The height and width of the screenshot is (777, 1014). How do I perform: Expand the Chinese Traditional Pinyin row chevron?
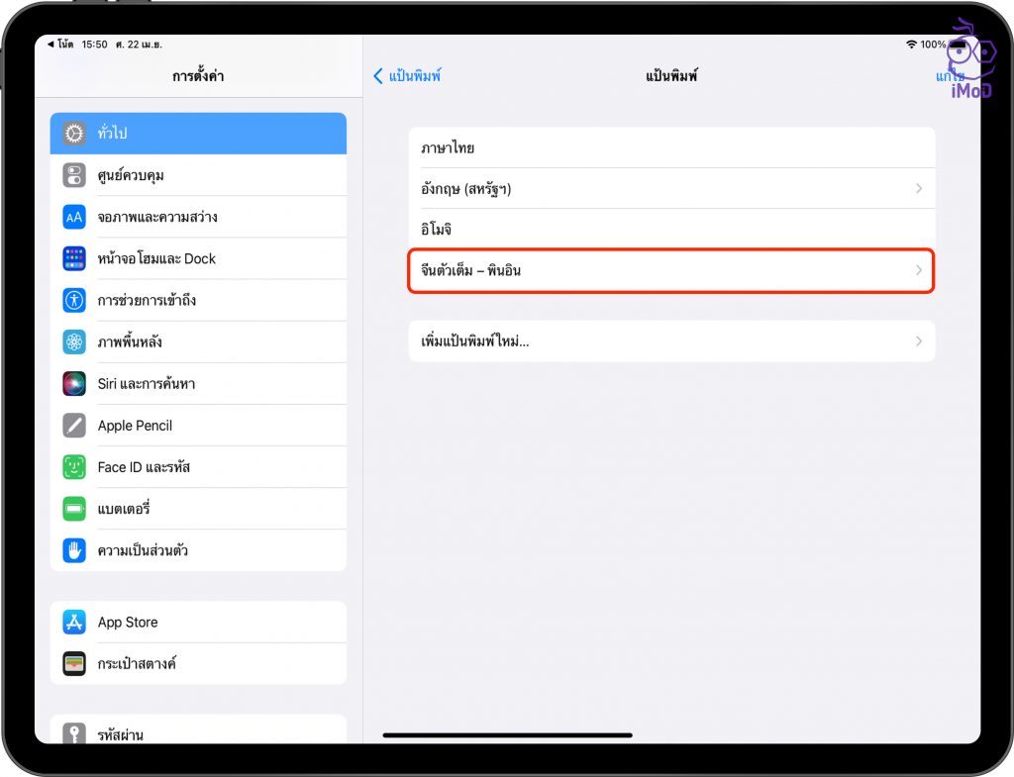[918, 270]
